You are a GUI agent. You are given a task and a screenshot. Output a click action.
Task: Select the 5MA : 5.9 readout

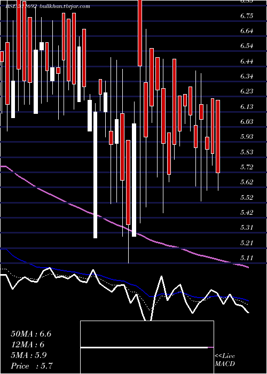pyautogui.click(x=29, y=355)
